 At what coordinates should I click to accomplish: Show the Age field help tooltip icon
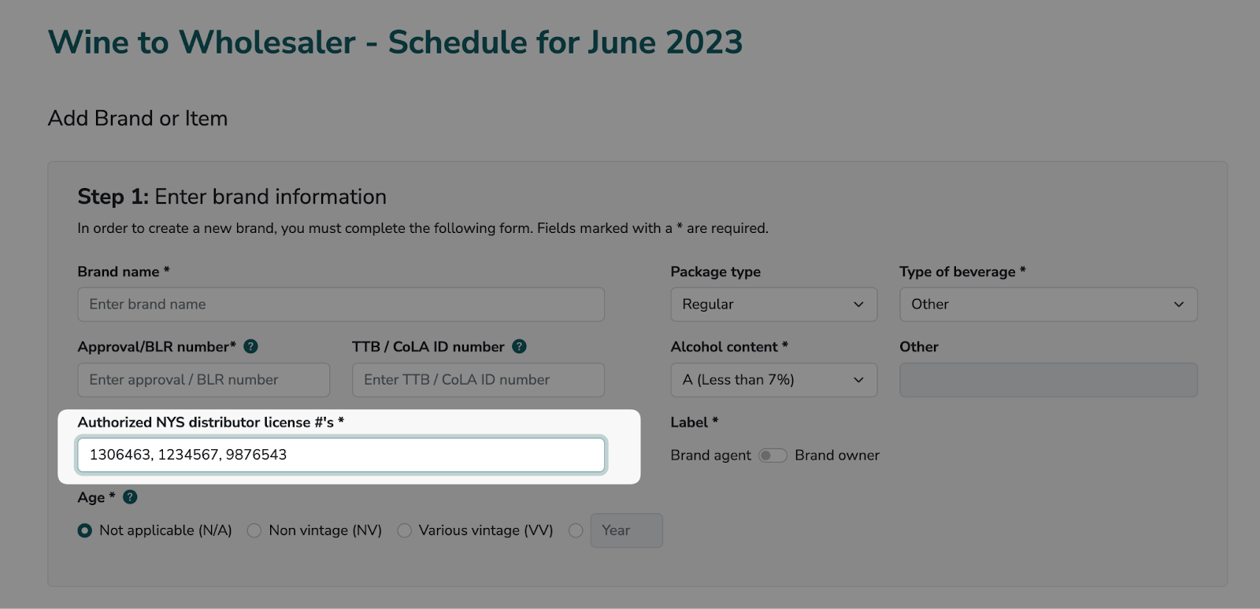[131, 497]
